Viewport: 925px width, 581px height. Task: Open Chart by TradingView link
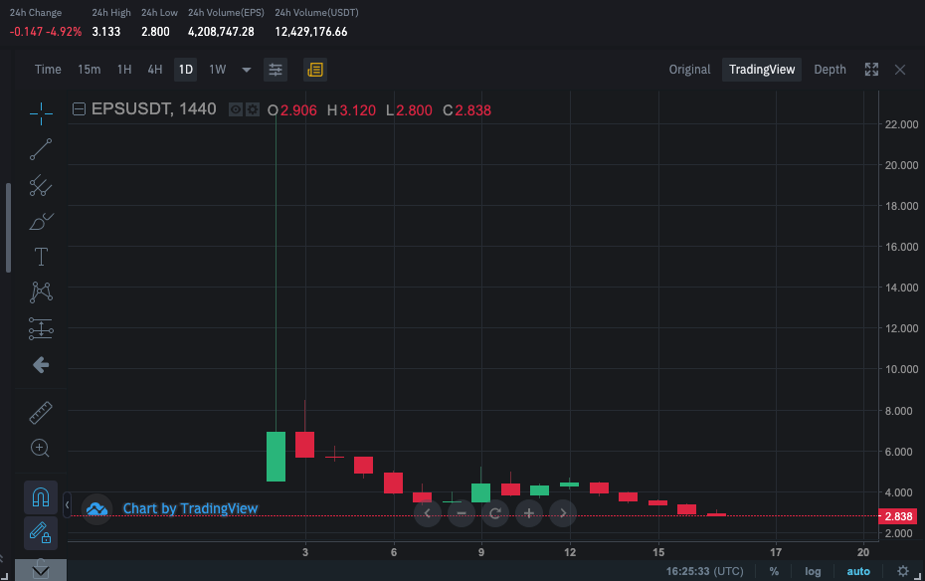(x=190, y=508)
